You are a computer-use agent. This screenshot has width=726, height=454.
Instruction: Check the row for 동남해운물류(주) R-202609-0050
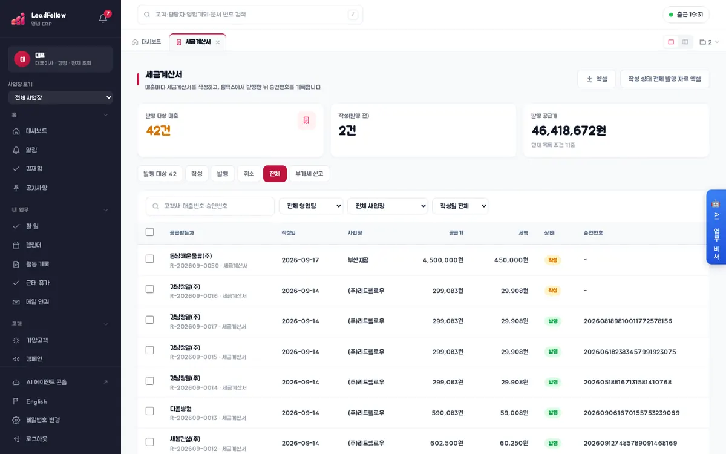click(149, 259)
